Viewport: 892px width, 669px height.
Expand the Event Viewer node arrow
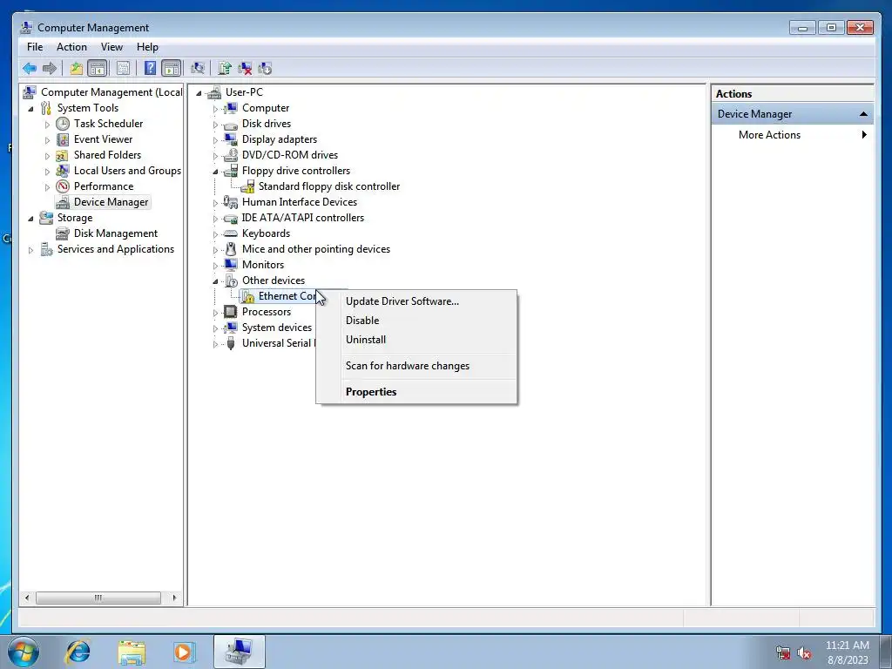(47, 140)
